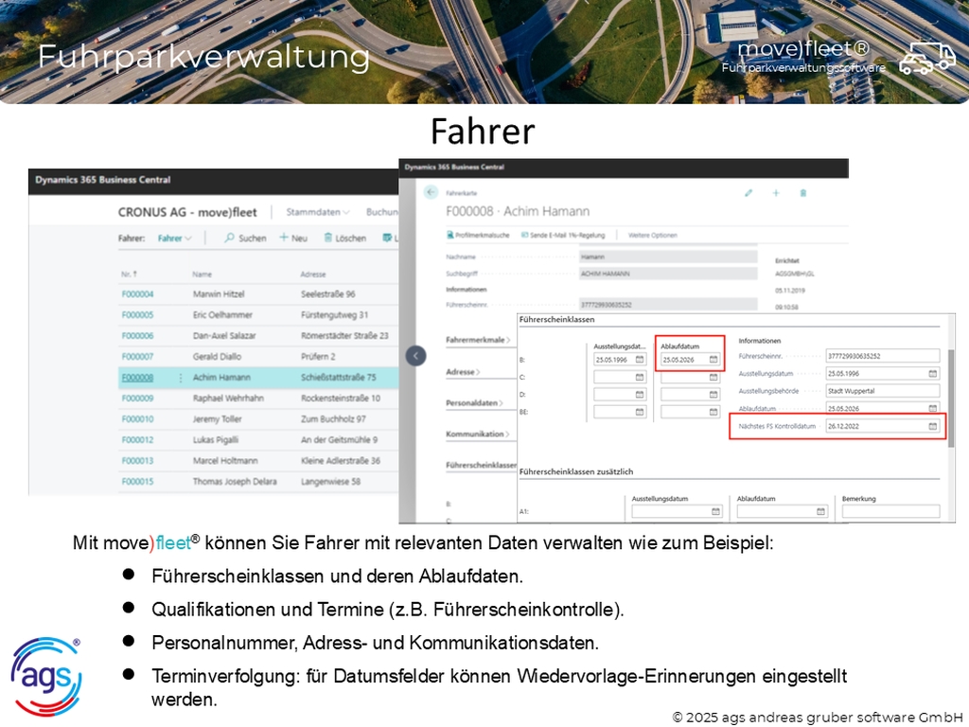This screenshot has height=727, width=969.
Task: Open driver link F000013
Action: [137, 461]
